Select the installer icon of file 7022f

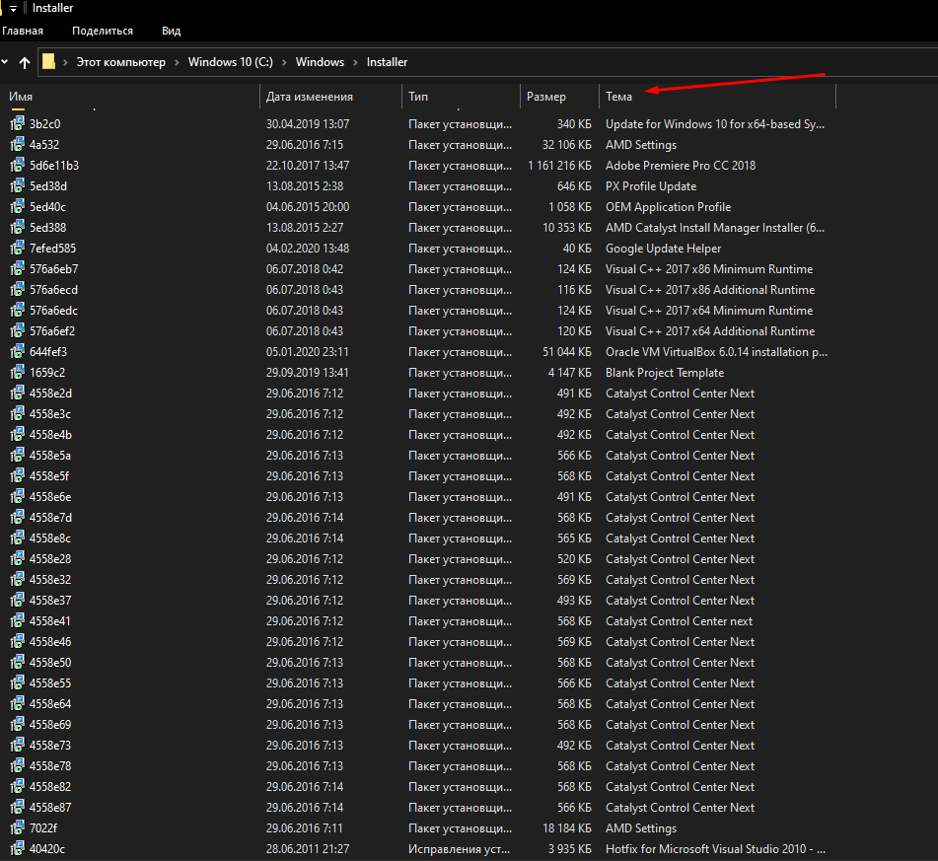pos(18,827)
